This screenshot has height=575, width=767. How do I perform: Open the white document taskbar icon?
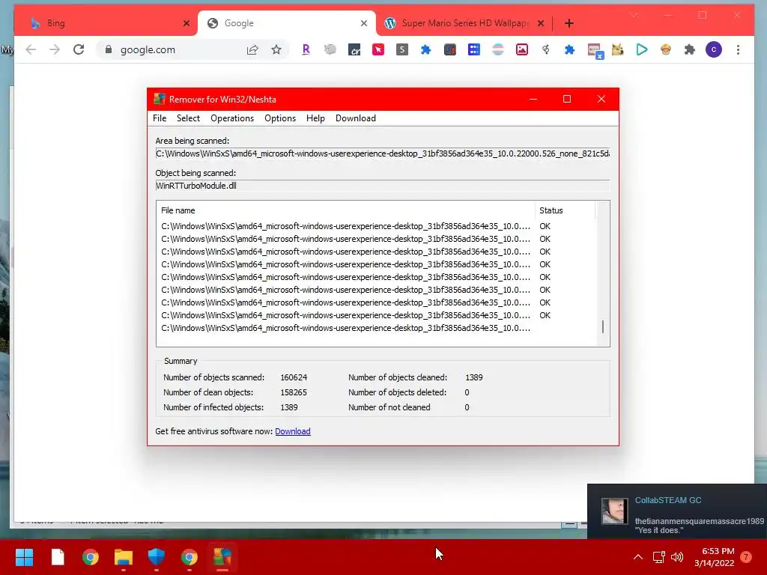[58, 557]
